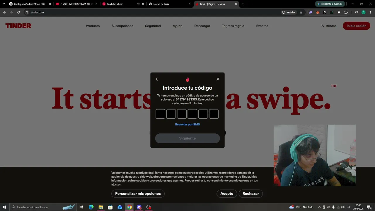Accept cookies with the Acepto button

(227, 194)
